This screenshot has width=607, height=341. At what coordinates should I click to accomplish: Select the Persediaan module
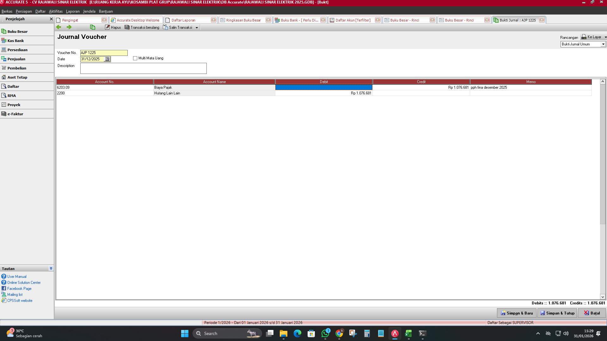point(18,50)
